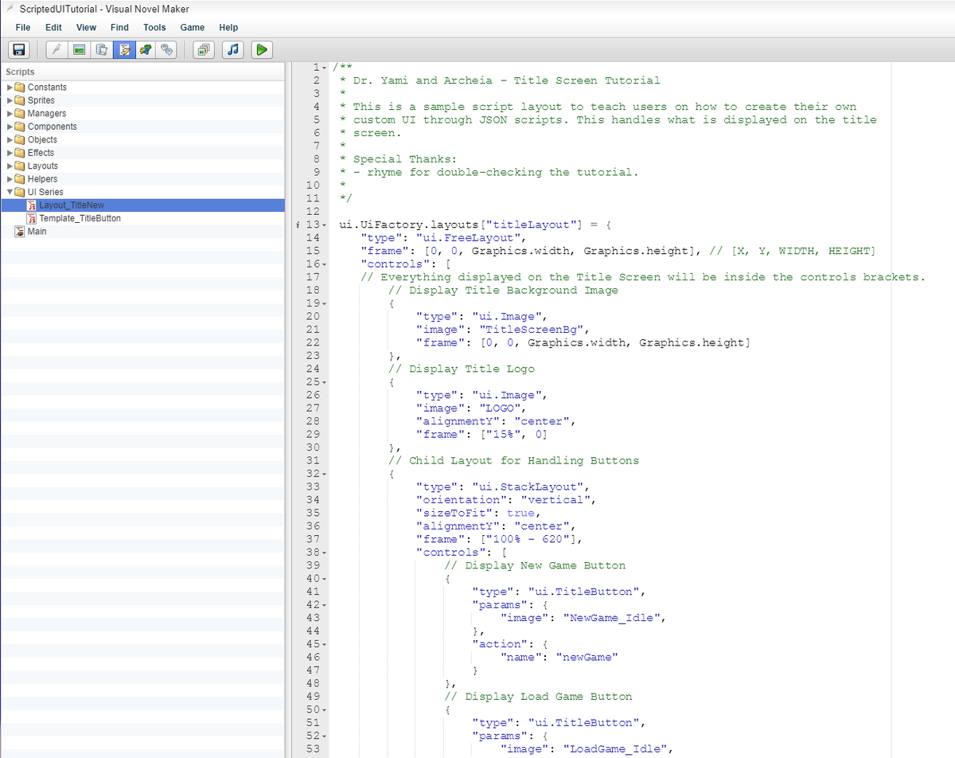
Task: Fold the StackLayout block at line 32
Action: pyautogui.click(x=325, y=474)
